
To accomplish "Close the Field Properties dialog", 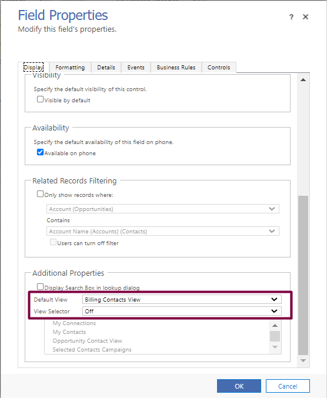I will pos(305,17).
